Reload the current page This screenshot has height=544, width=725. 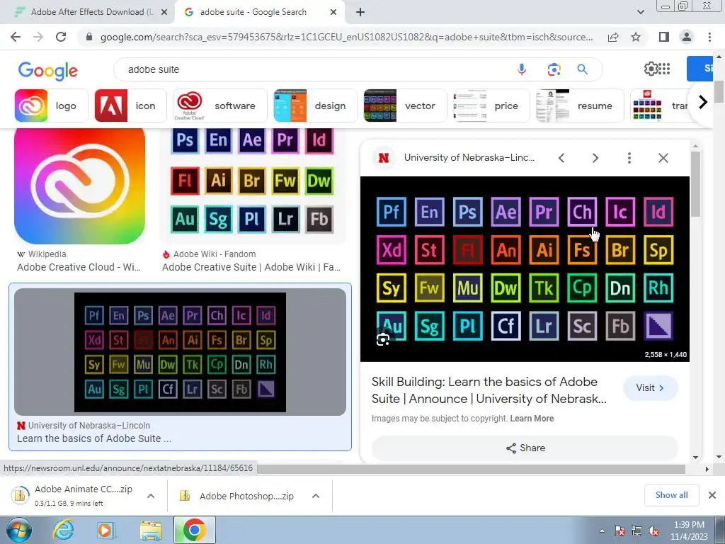click(x=61, y=37)
